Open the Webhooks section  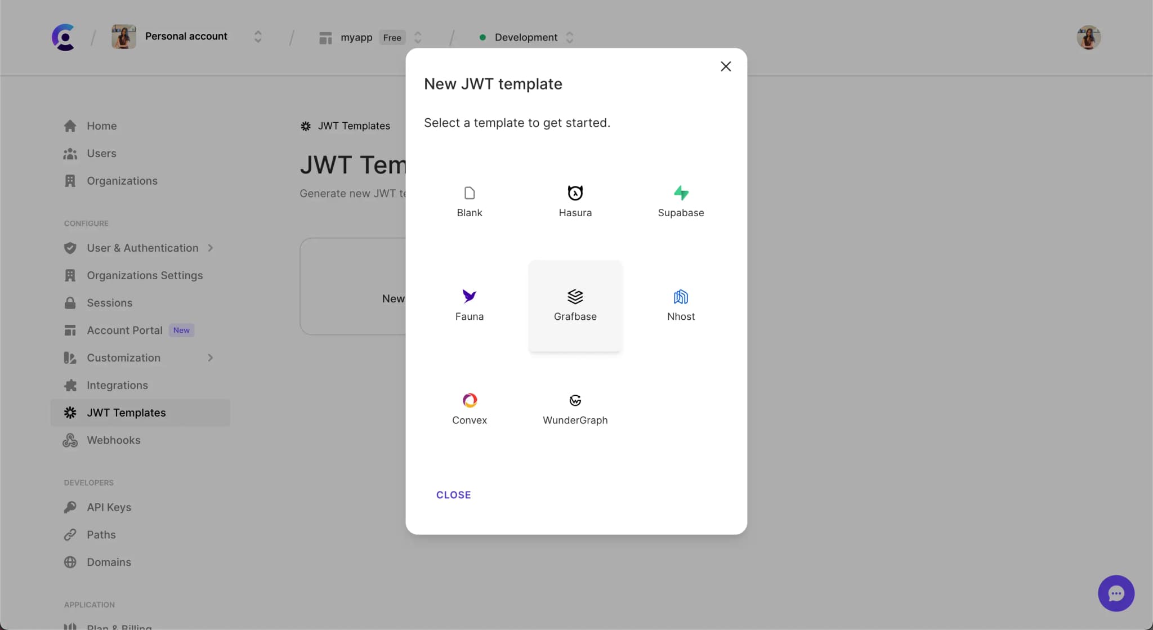[113, 440]
